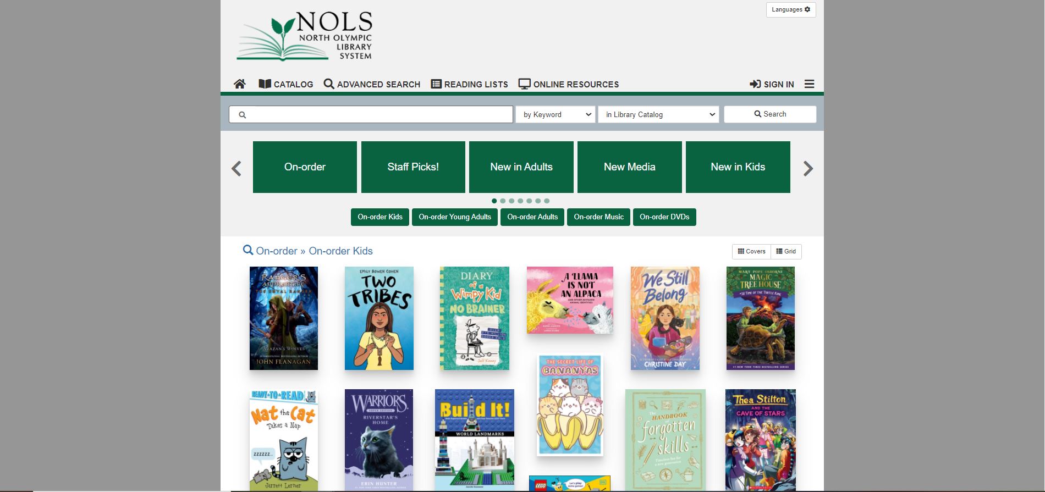The width and height of the screenshot is (1045, 492).
Task: Open the Languages settings button
Action: pyautogui.click(x=791, y=9)
